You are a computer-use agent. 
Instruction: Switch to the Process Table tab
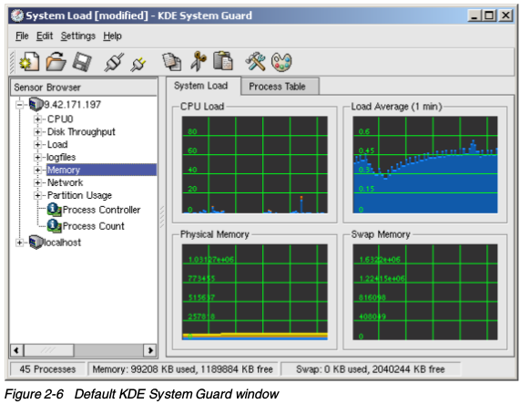280,87
